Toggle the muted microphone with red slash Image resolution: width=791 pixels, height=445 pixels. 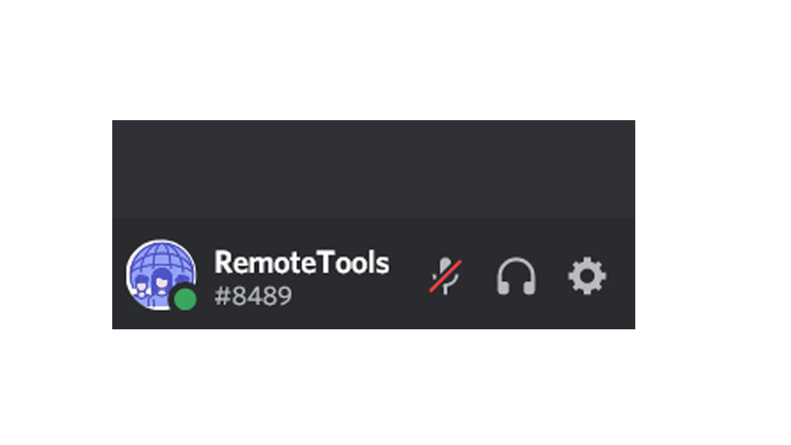click(x=445, y=276)
